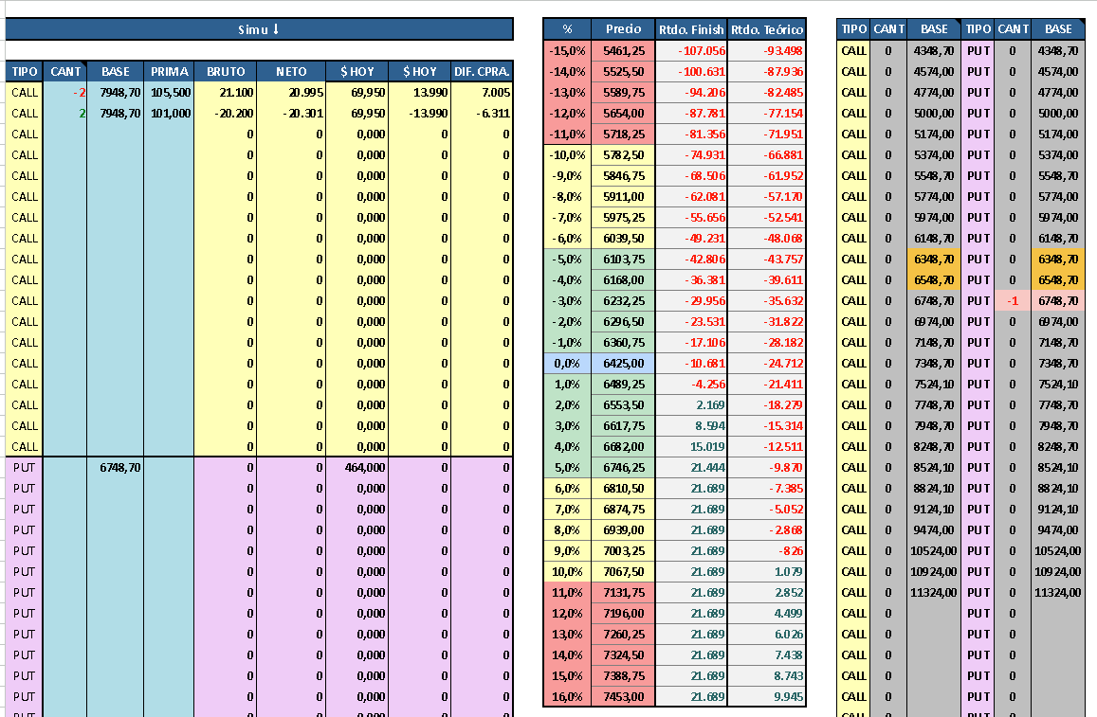Click the % column header

coord(567,29)
